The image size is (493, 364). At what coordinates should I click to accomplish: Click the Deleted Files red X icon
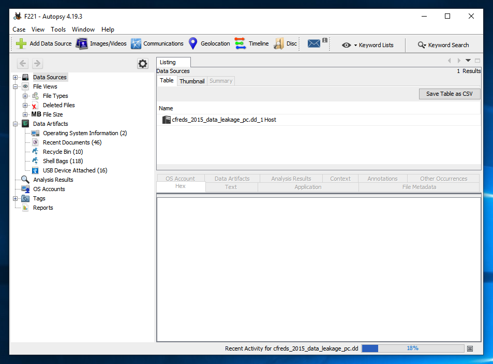pyautogui.click(x=35, y=106)
